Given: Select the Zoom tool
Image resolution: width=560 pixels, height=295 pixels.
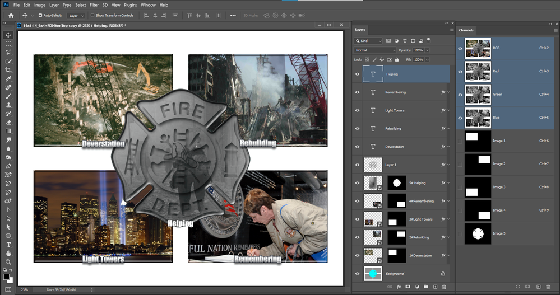Looking at the screenshot, I should pos(8,262).
